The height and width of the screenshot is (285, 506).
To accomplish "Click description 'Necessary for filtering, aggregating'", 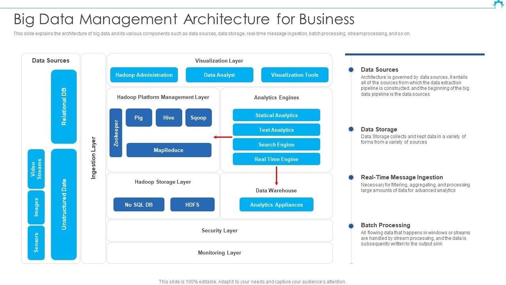I will (415, 188).
